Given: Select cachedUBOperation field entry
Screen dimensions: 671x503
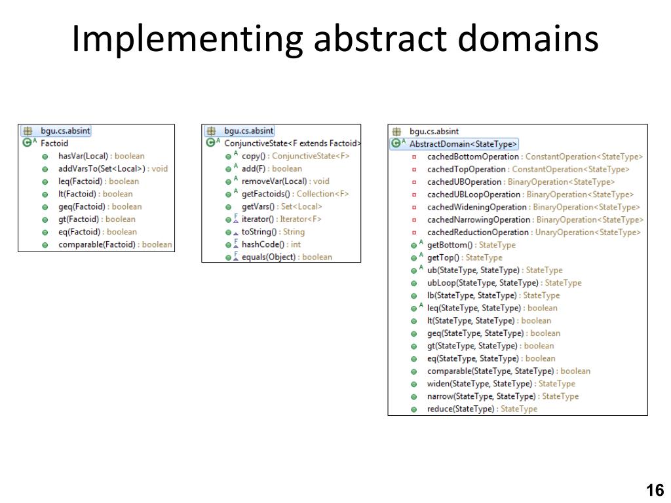Looking at the screenshot, I should click(x=521, y=182).
